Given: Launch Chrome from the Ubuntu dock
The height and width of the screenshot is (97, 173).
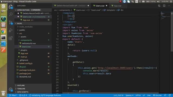Looking at the screenshot, I should coord(4,32).
